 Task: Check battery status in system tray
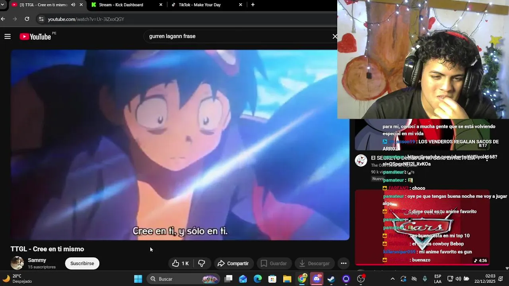(x=466, y=279)
